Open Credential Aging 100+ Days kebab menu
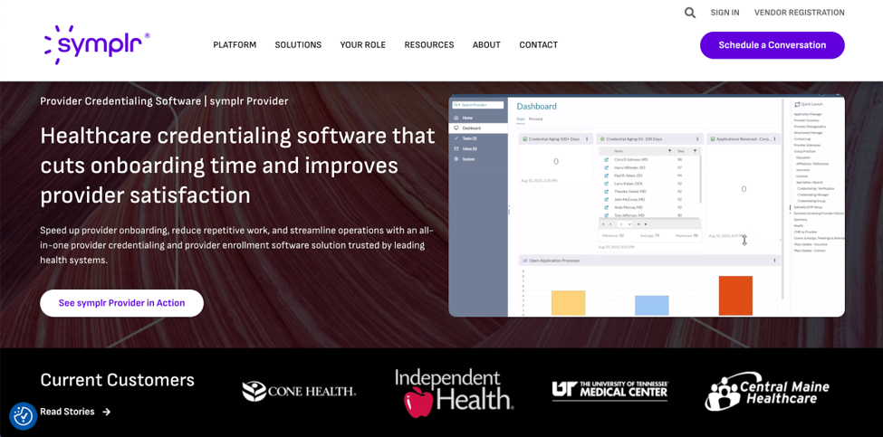 pos(587,139)
